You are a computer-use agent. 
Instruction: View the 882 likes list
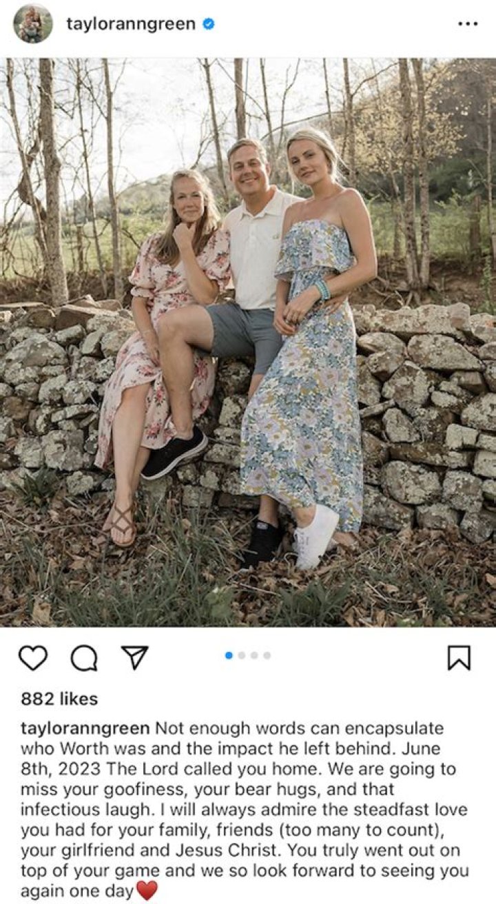tap(59, 699)
